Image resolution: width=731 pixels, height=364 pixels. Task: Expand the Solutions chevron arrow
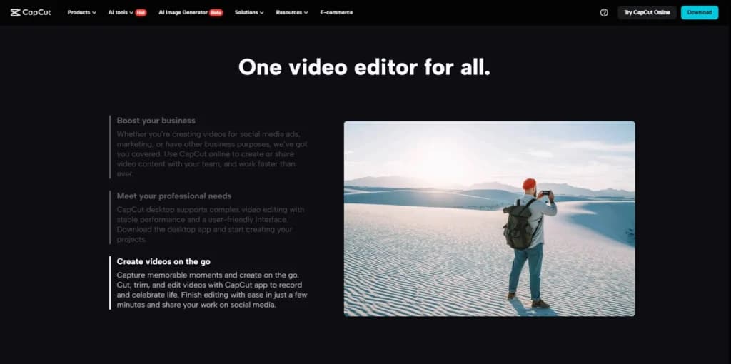point(261,13)
